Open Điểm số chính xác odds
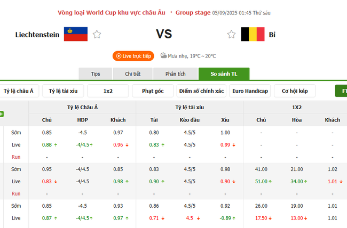 tap(202, 91)
